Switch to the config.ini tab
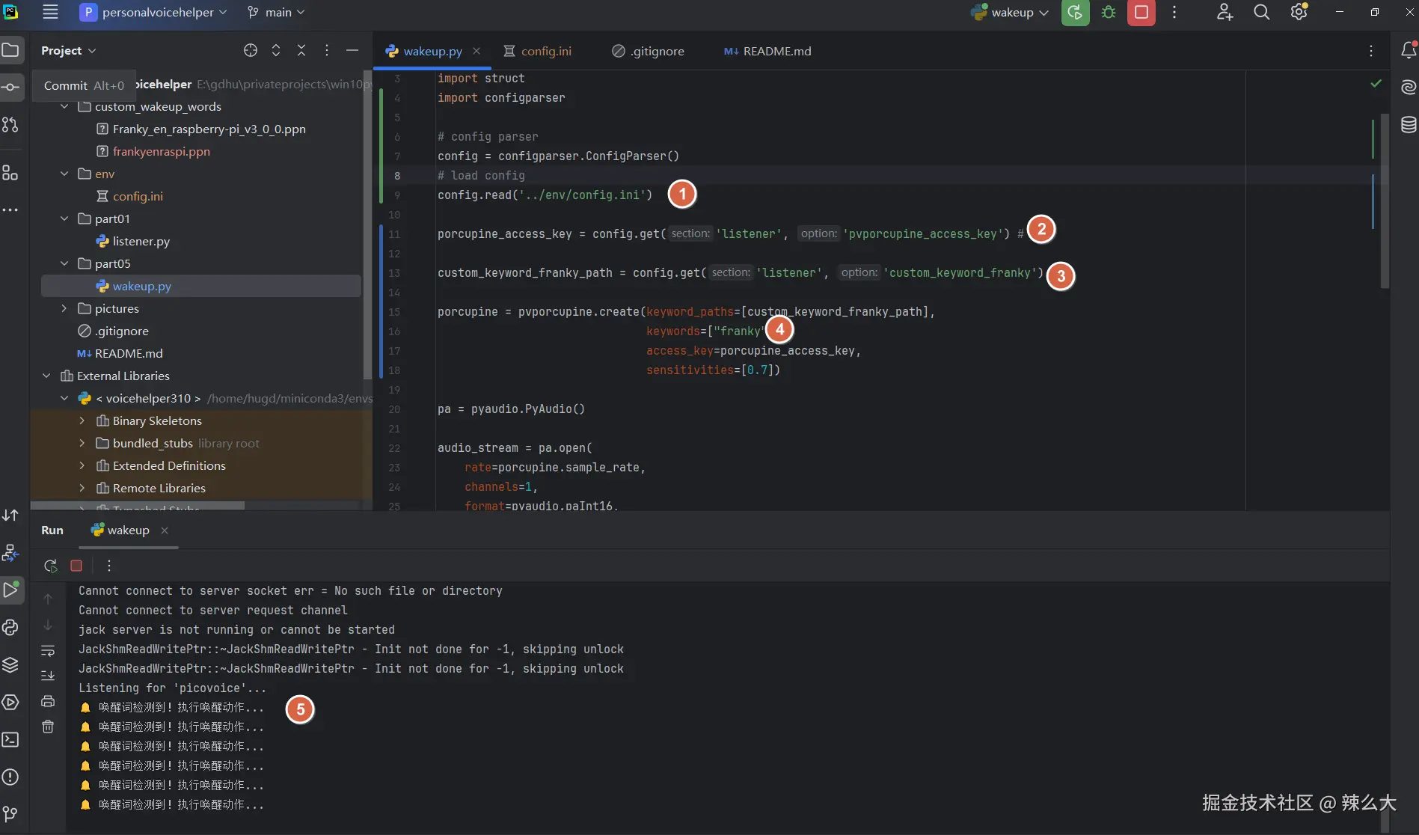 tap(545, 51)
